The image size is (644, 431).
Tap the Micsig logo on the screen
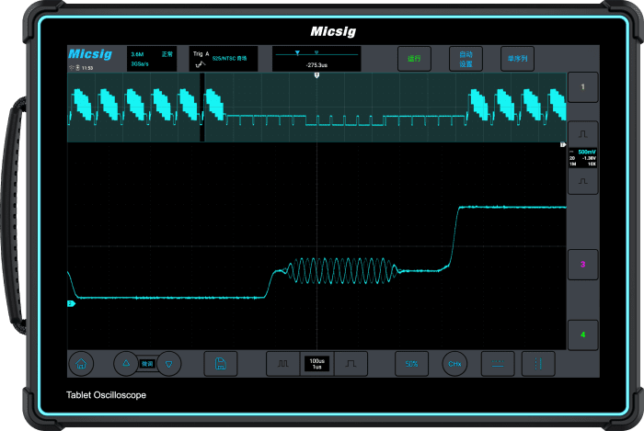[90, 53]
